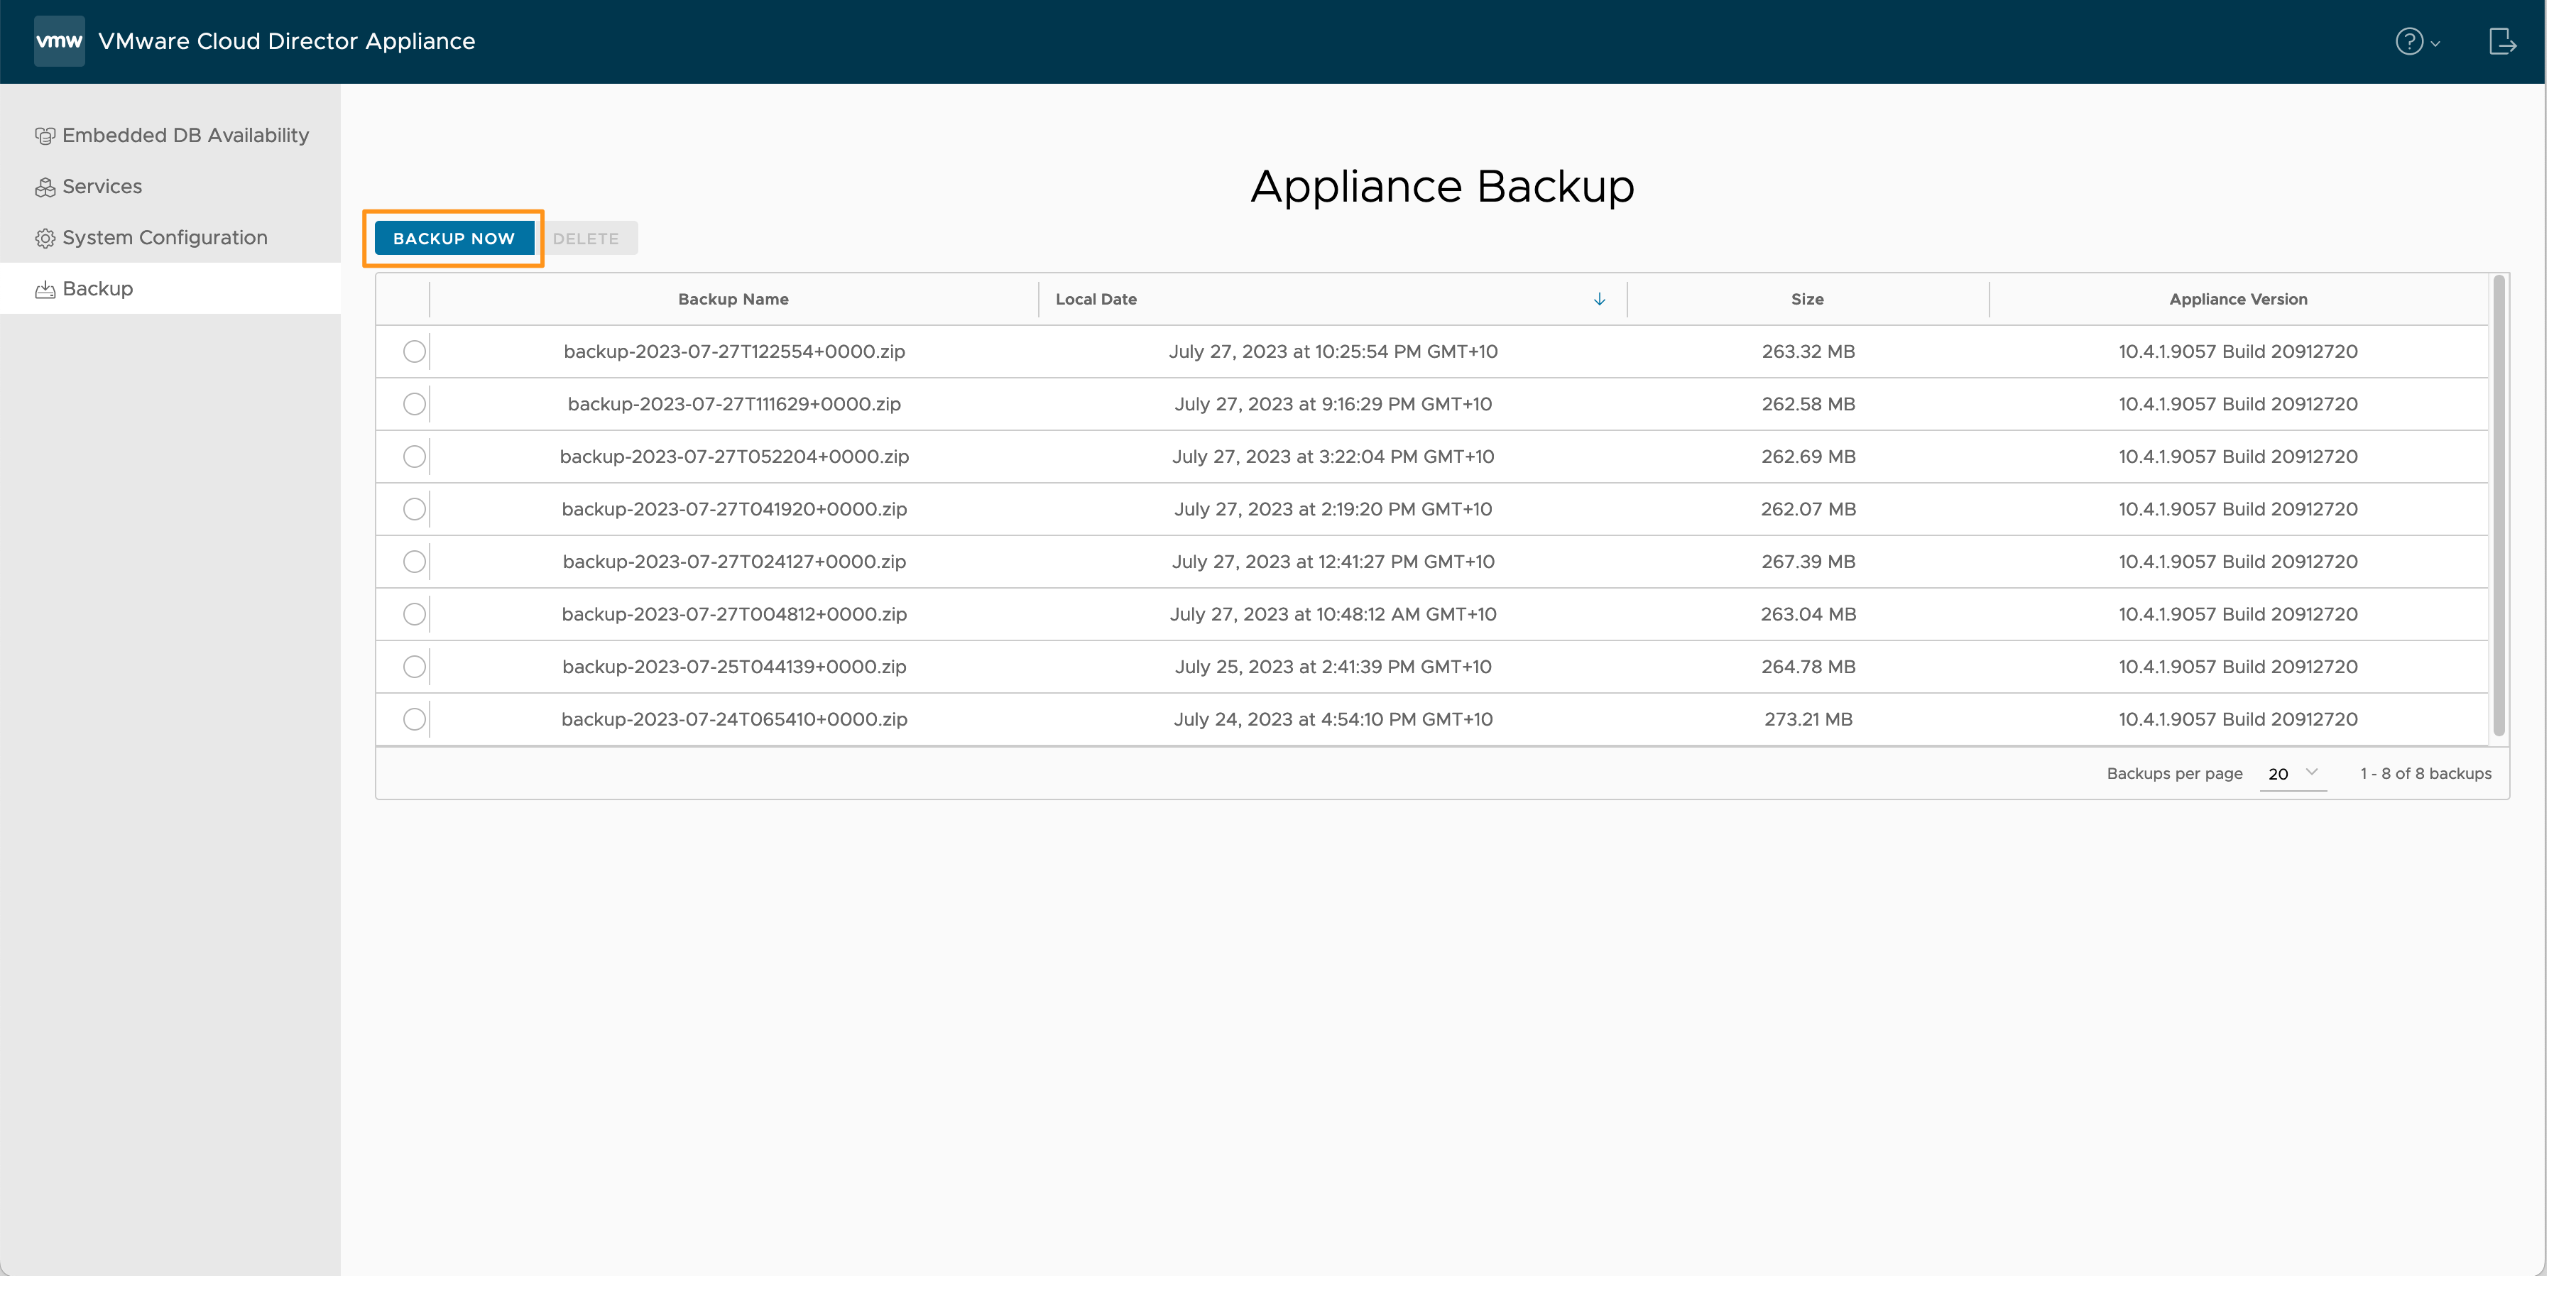Viewport: 2576px width, 1305px height.
Task: Click date July 27, 2023 at 10:48:12 AM
Action: pyautogui.click(x=1333, y=614)
